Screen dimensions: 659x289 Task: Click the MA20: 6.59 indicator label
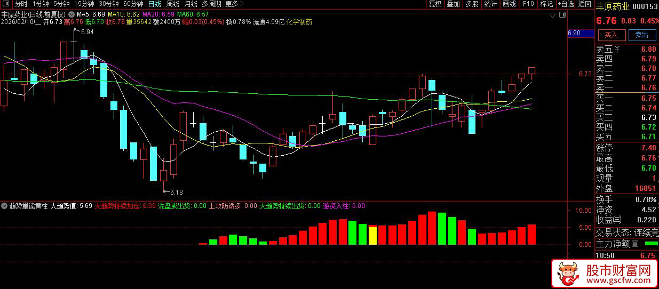click(x=160, y=13)
